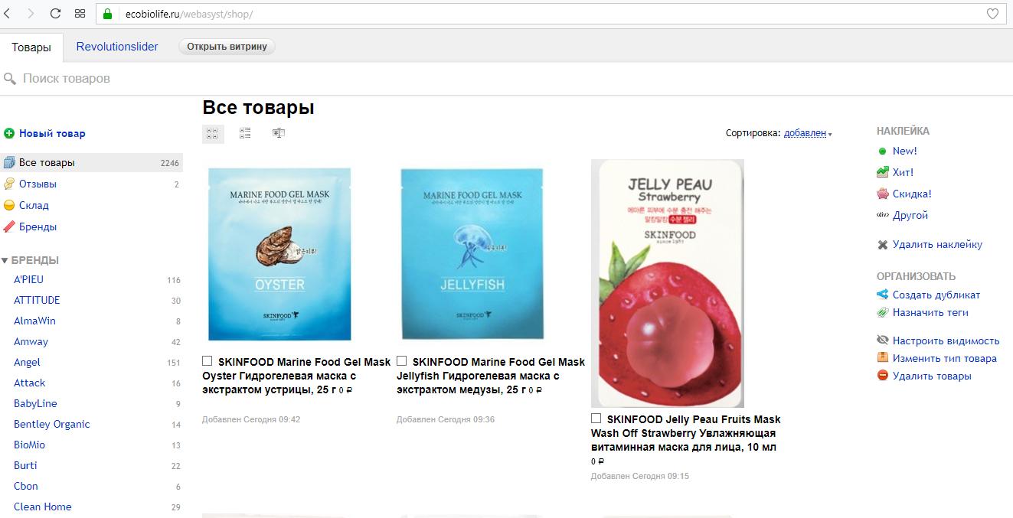
Task: Click the Удалить товары link
Action: click(932, 376)
